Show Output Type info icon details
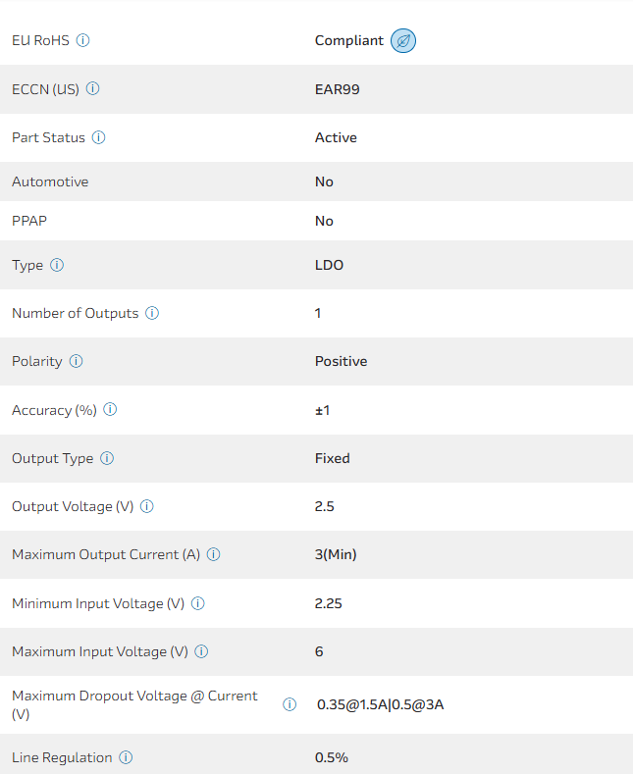 point(107,458)
